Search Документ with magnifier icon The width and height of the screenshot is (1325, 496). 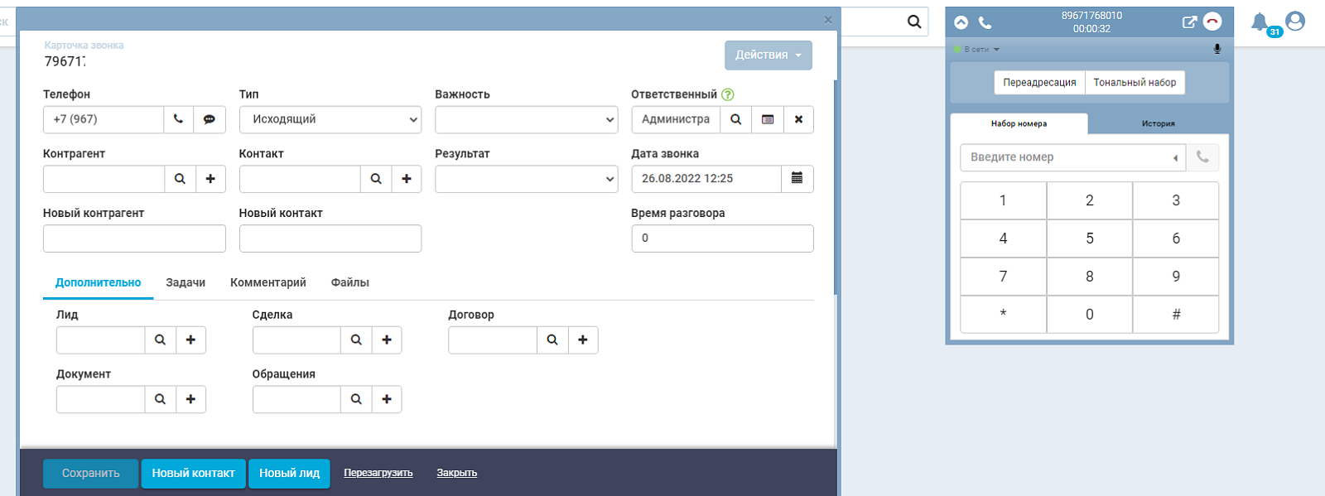click(x=160, y=399)
